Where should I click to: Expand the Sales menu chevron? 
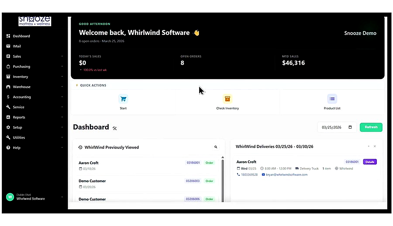(62, 56)
